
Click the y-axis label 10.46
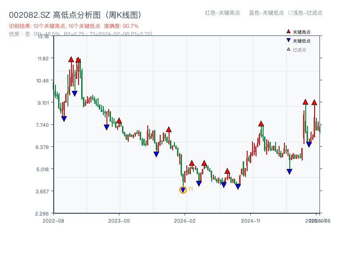click(x=43, y=81)
